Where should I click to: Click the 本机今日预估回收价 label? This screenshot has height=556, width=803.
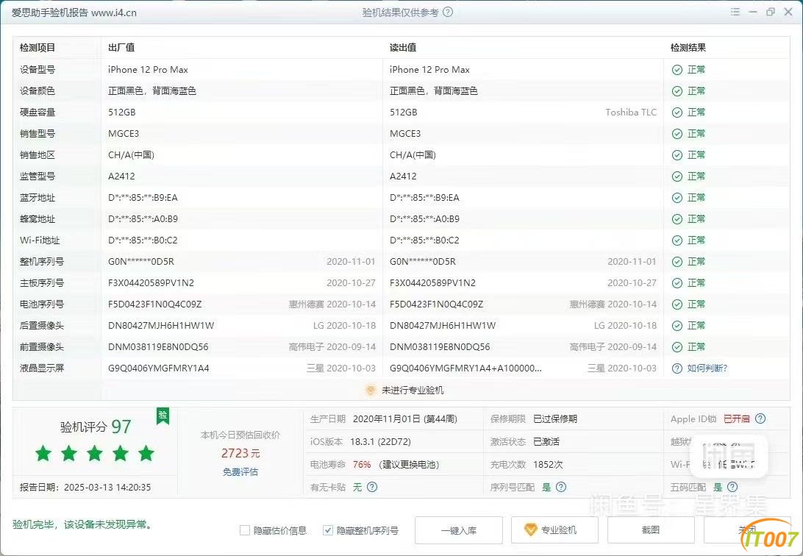tap(240, 435)
